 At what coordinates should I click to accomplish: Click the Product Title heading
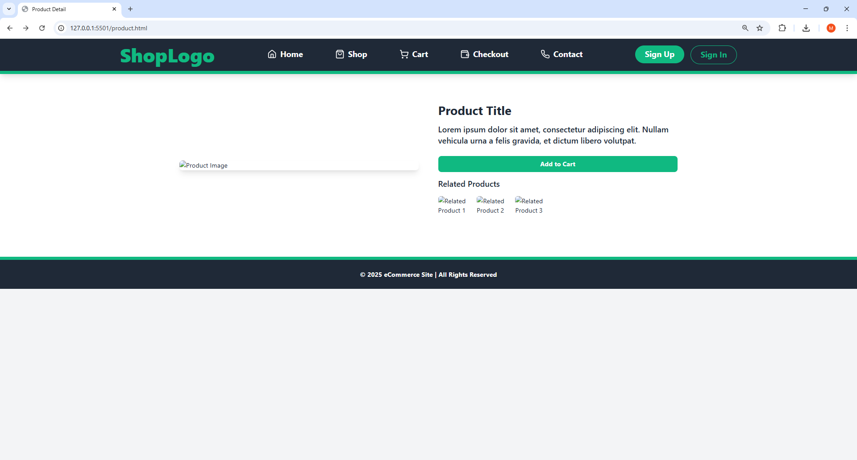click(x=474, y=111)
